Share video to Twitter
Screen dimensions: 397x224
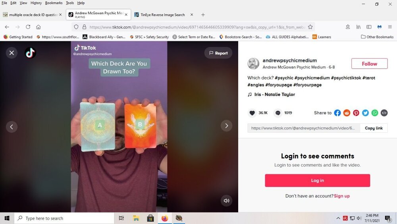(x=365, y=113)
